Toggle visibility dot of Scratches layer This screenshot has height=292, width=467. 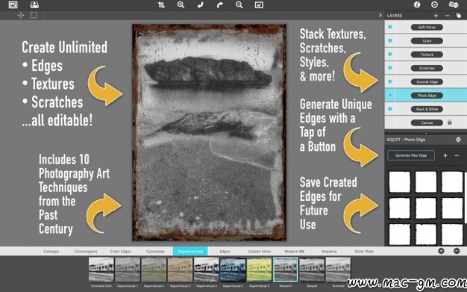(x=390, y=68)
